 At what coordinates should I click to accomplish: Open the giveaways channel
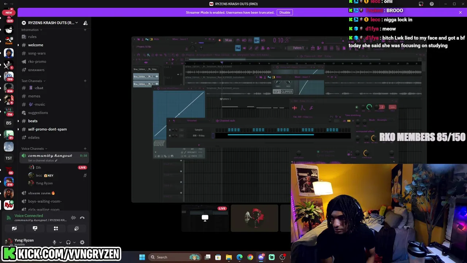[54, 70]
